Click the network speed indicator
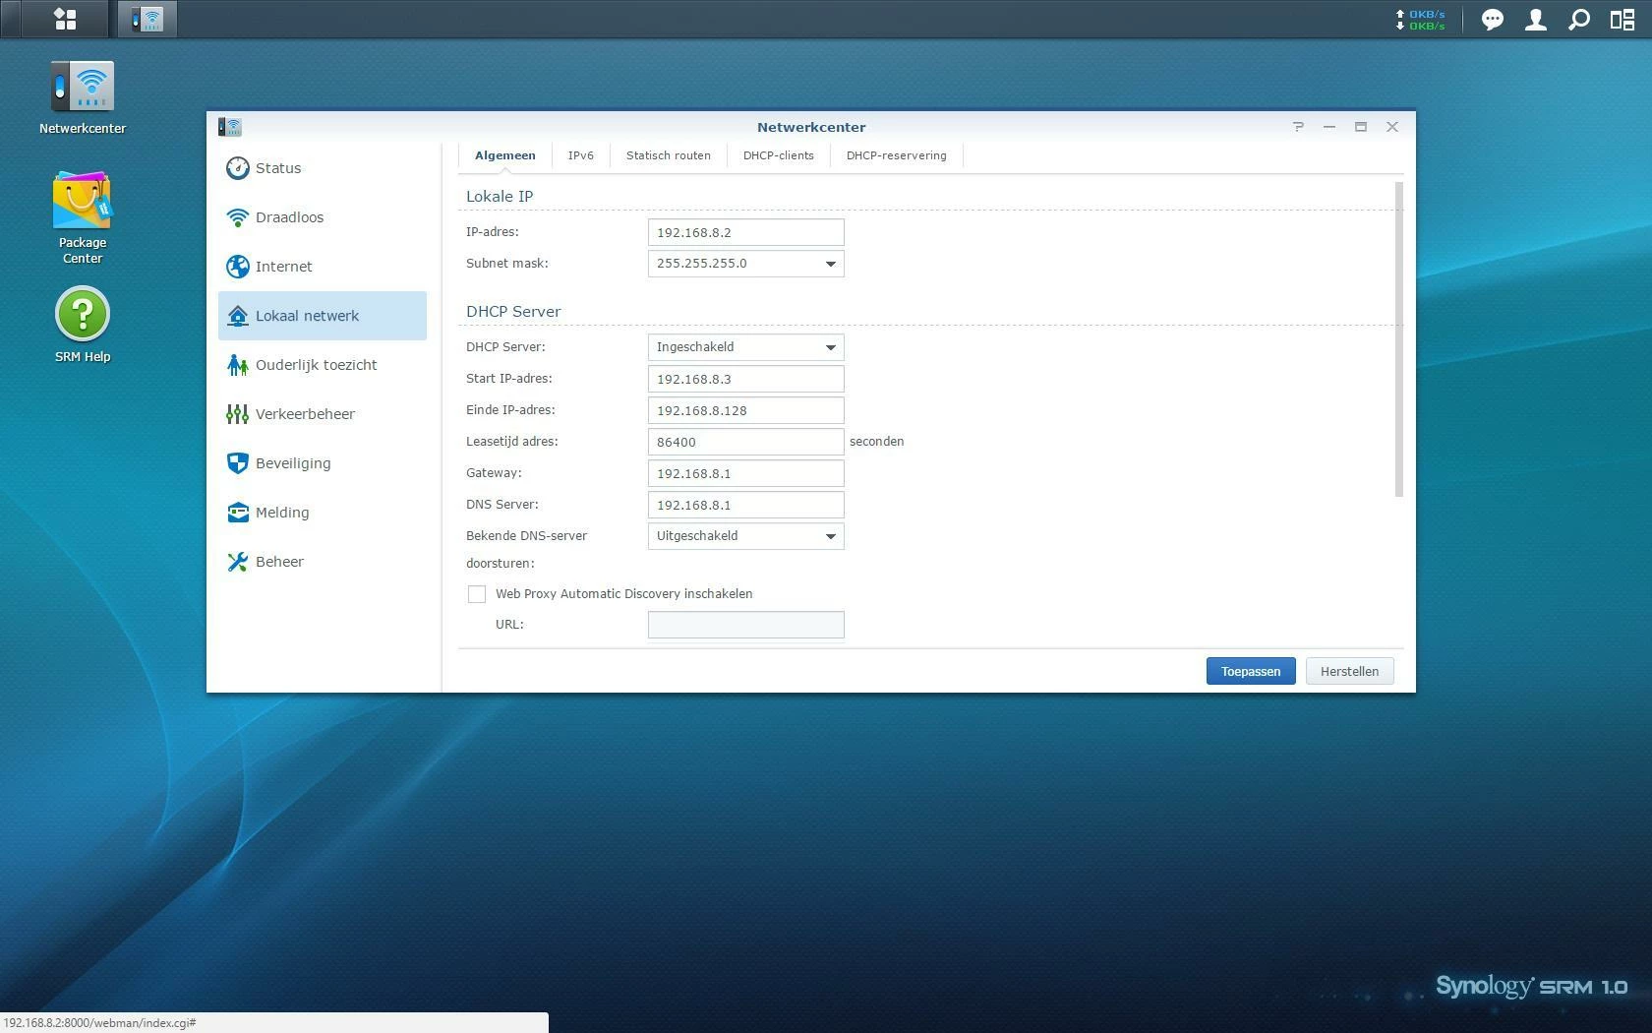Image resolution: width=1652 pixels, height=1033 pixels. pyautogui.click(x=1420, y=20)
